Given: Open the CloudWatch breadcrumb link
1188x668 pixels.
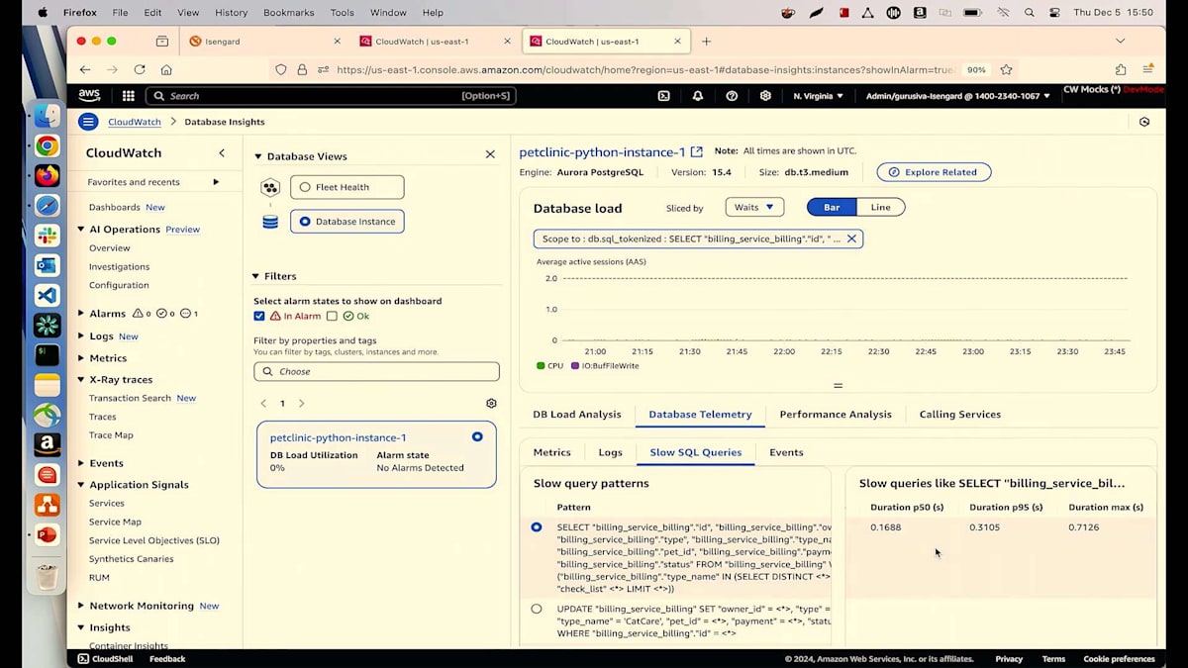Looking at the screenshot, I should pyautogui.click(x=135, y=122).
